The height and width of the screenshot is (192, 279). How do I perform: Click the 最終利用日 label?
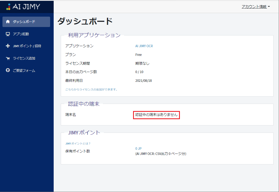74,80
